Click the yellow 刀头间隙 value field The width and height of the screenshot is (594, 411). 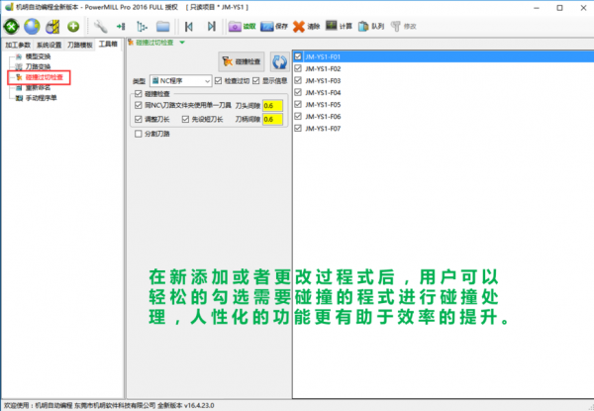click(x=273, y=106)
